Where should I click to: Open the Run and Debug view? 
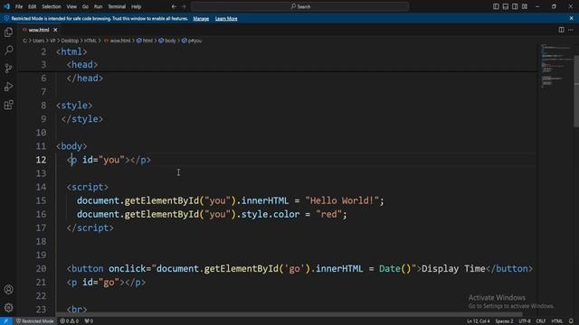click(x=8, y=87)
